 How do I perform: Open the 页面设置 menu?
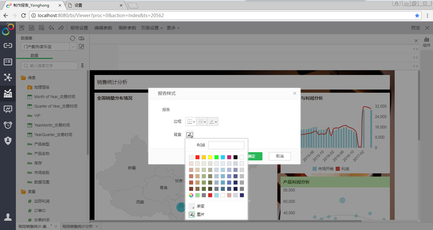[152, 28]
